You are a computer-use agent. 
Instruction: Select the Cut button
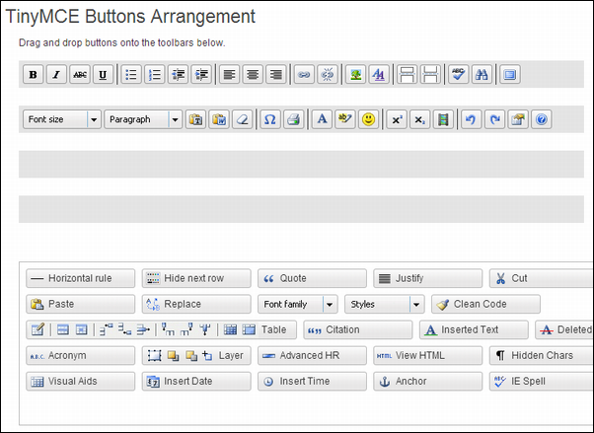click(542, 278)
